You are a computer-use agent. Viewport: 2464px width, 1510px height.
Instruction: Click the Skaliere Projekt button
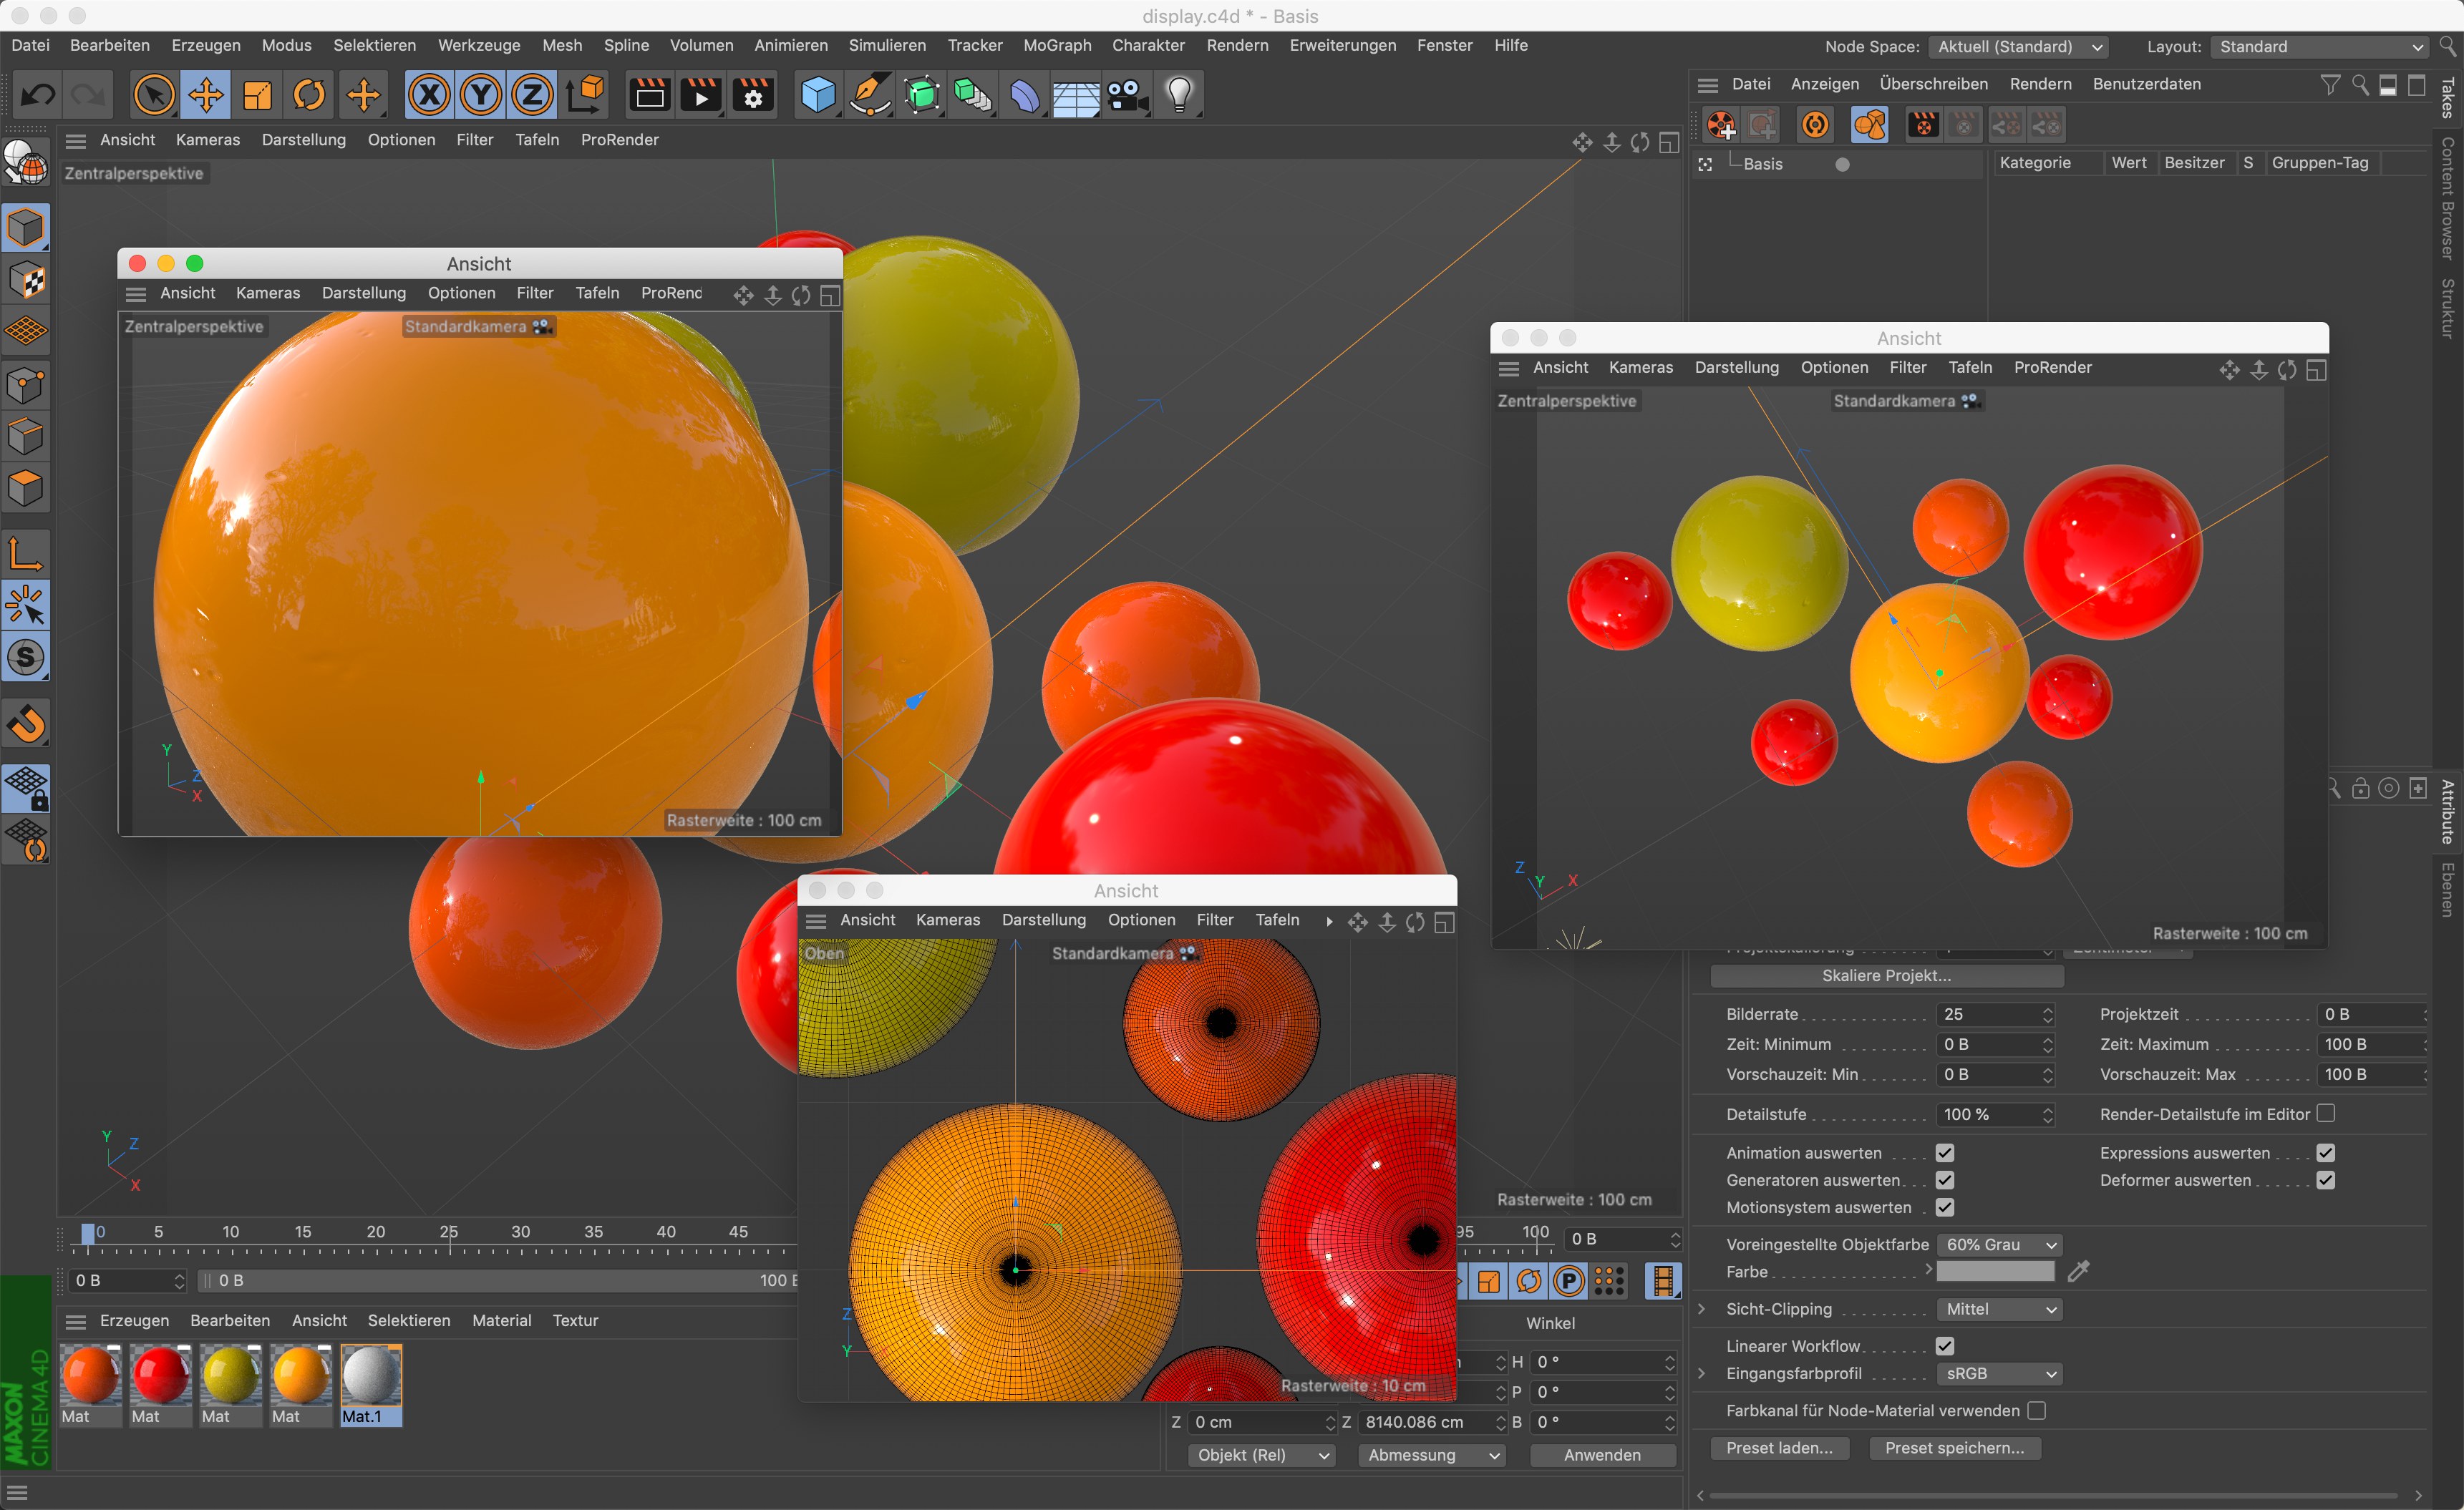tap(1886, 975)
